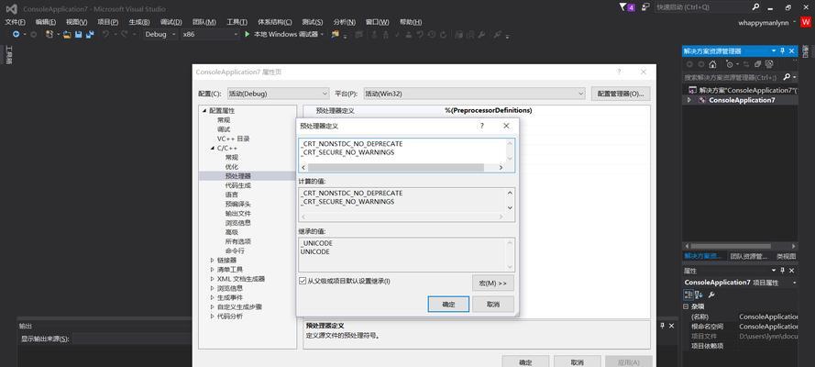Click the find in files toolbar icon
This screenshot has width=815, height=367.
[336, 34]
